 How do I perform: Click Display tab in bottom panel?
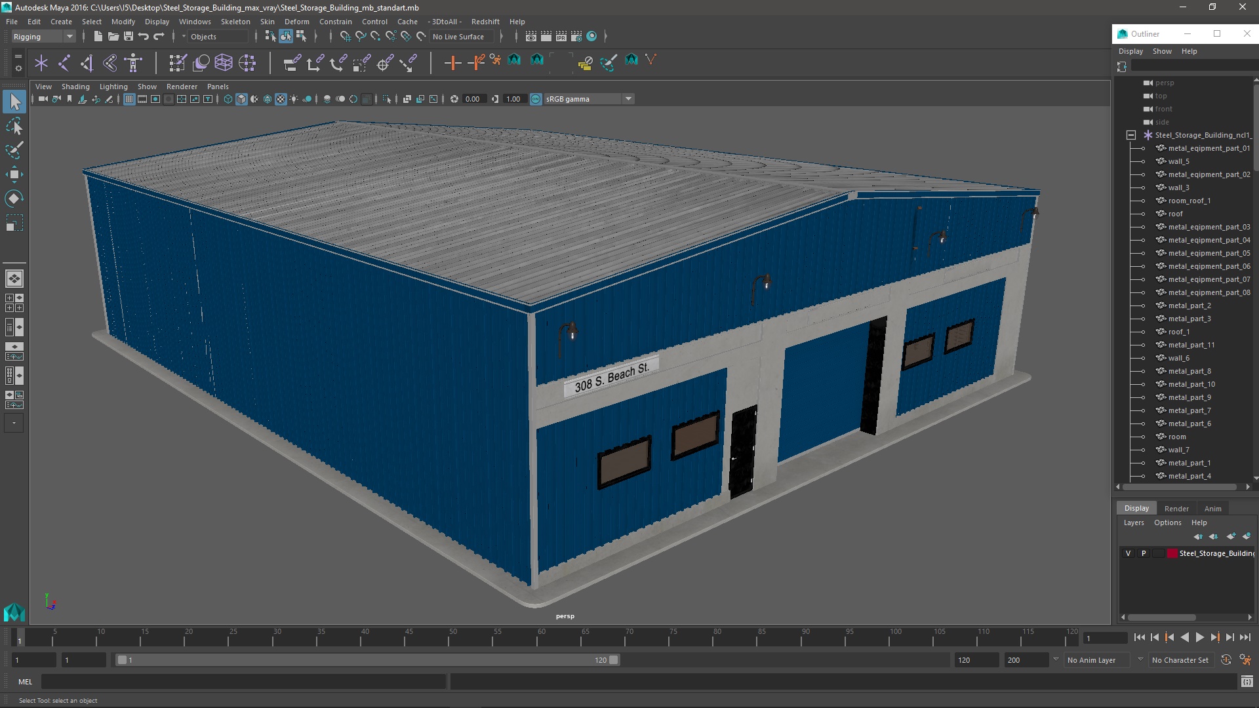[x=1136, y=507]
